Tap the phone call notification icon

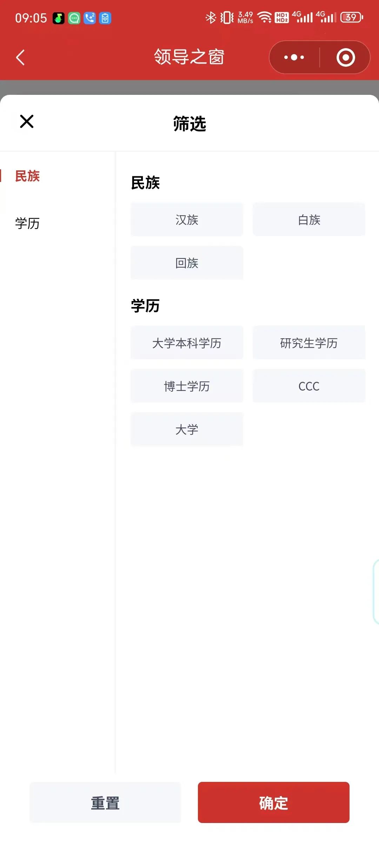tap(90, 18)
